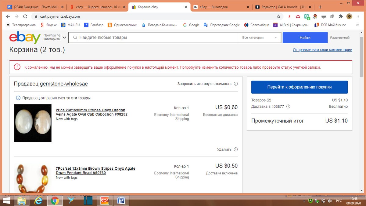Open Word from the taskbar
This screenshot has height=206, width=366.
[121, 201]
